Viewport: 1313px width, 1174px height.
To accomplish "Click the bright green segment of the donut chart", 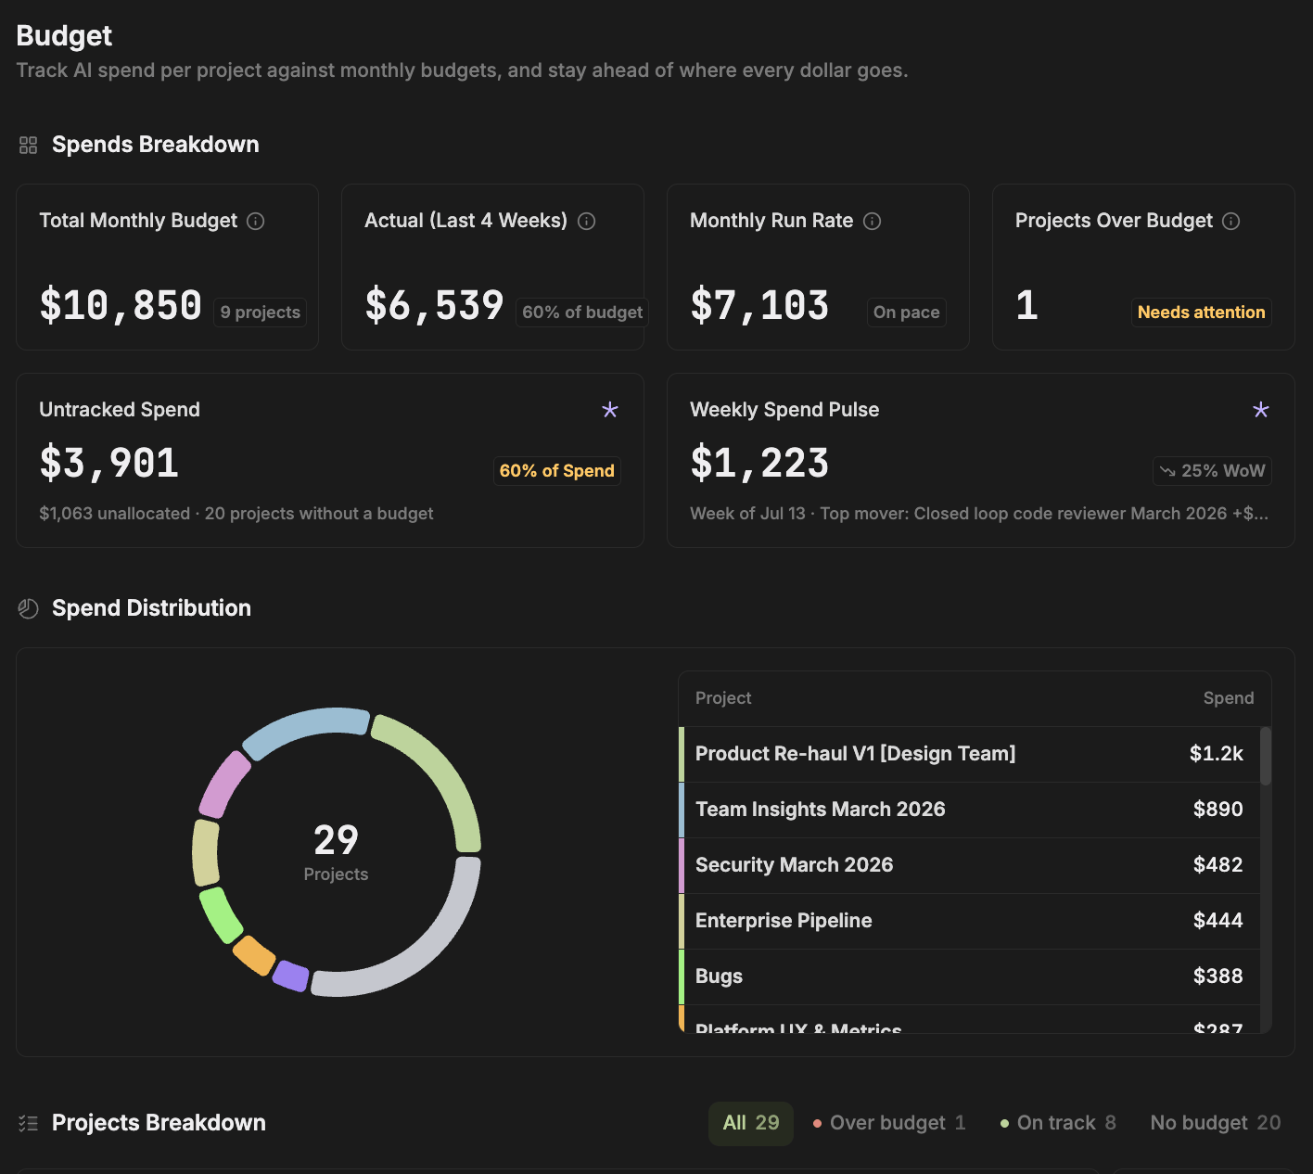I will pos(221,915).
